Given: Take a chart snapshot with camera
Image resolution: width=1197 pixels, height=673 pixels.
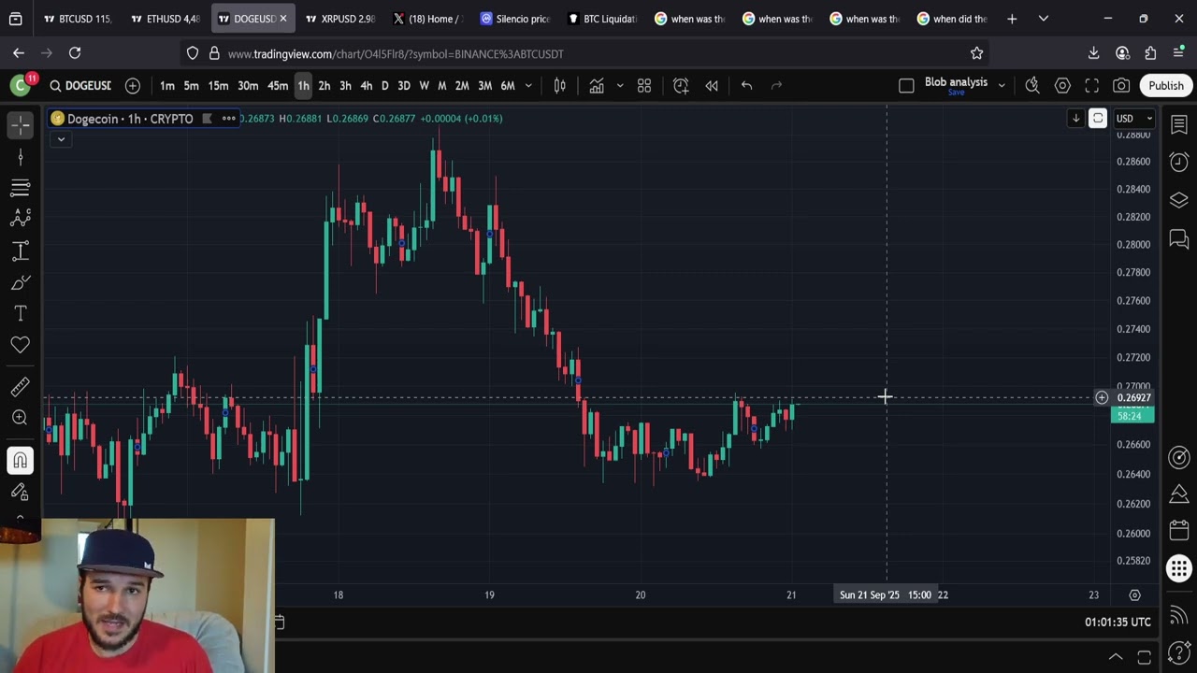Looking at the screenshot, I should coord(1121,86).
